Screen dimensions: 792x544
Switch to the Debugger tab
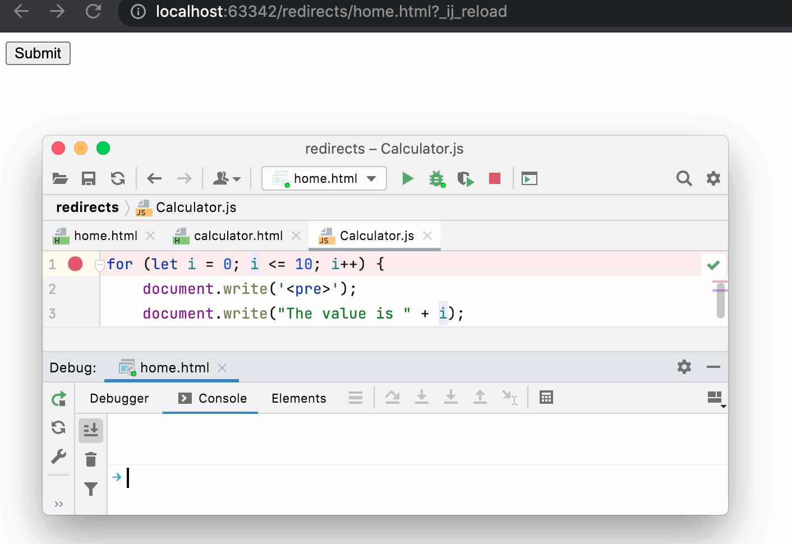click(x=119, y=398)
